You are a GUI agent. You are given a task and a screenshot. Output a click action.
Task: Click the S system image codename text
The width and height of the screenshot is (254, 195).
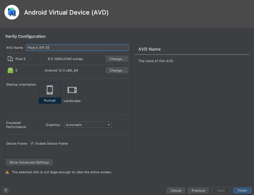tap(16, 70)
